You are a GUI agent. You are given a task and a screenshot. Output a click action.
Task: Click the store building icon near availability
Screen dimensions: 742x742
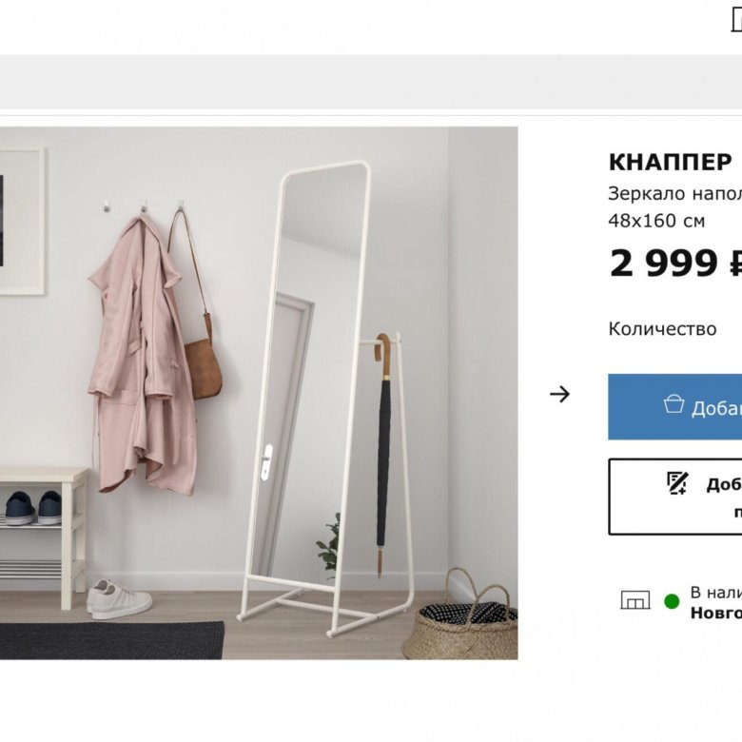pyautogui.click(x=635, y=600)
